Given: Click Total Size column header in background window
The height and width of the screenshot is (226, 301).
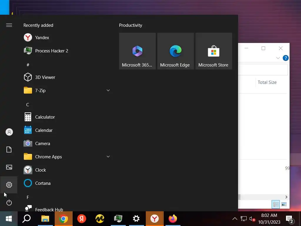Looking at the screenshot, I should point(267,82).
